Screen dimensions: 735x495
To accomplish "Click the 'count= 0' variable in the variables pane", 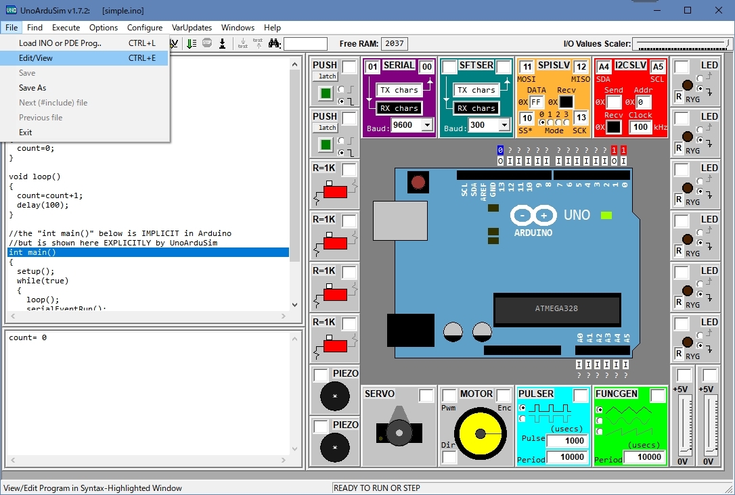I will (x=28, y=337).
